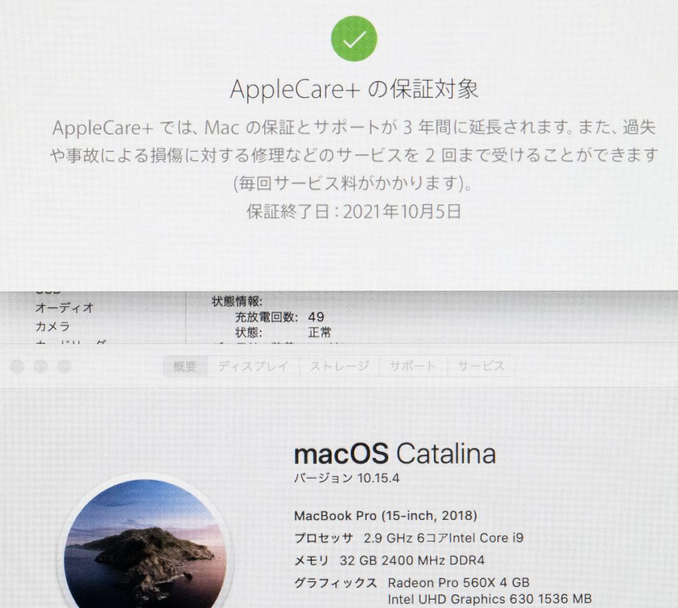678x608 pixels.
Task: Click the MacBook Pro (15-inch, 2018) text
Action: 385,516
